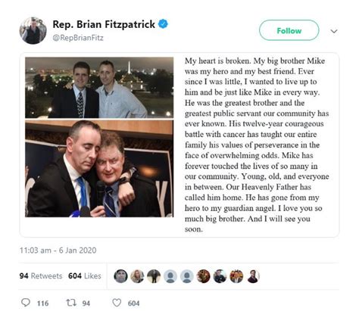View the 604 Likes list
Image resolution: width=359 pixels, height=311 pixels.
tap(85, 276)
